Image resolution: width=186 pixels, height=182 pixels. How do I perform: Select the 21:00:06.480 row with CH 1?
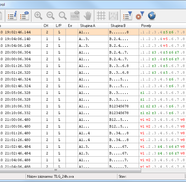click(x=93, y=120)
